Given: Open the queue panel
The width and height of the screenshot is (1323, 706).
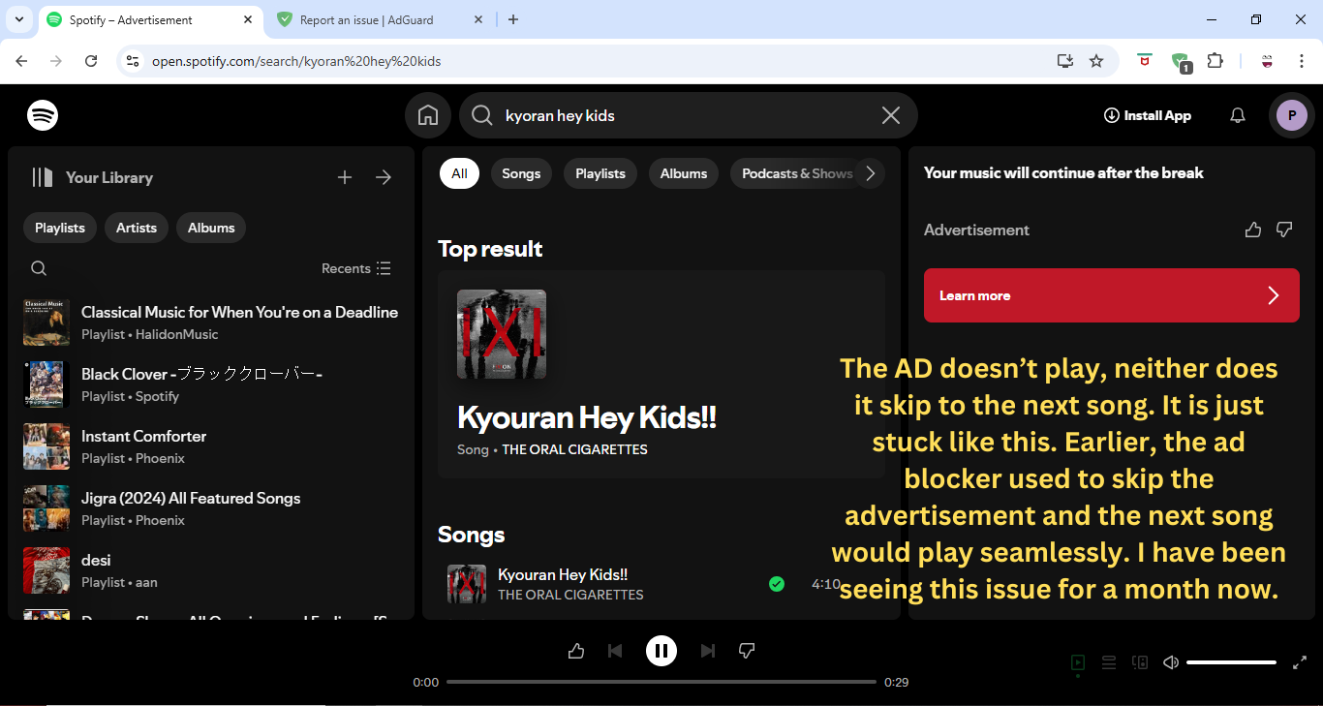Looking at the screenshot, I should click(1108, 662).
